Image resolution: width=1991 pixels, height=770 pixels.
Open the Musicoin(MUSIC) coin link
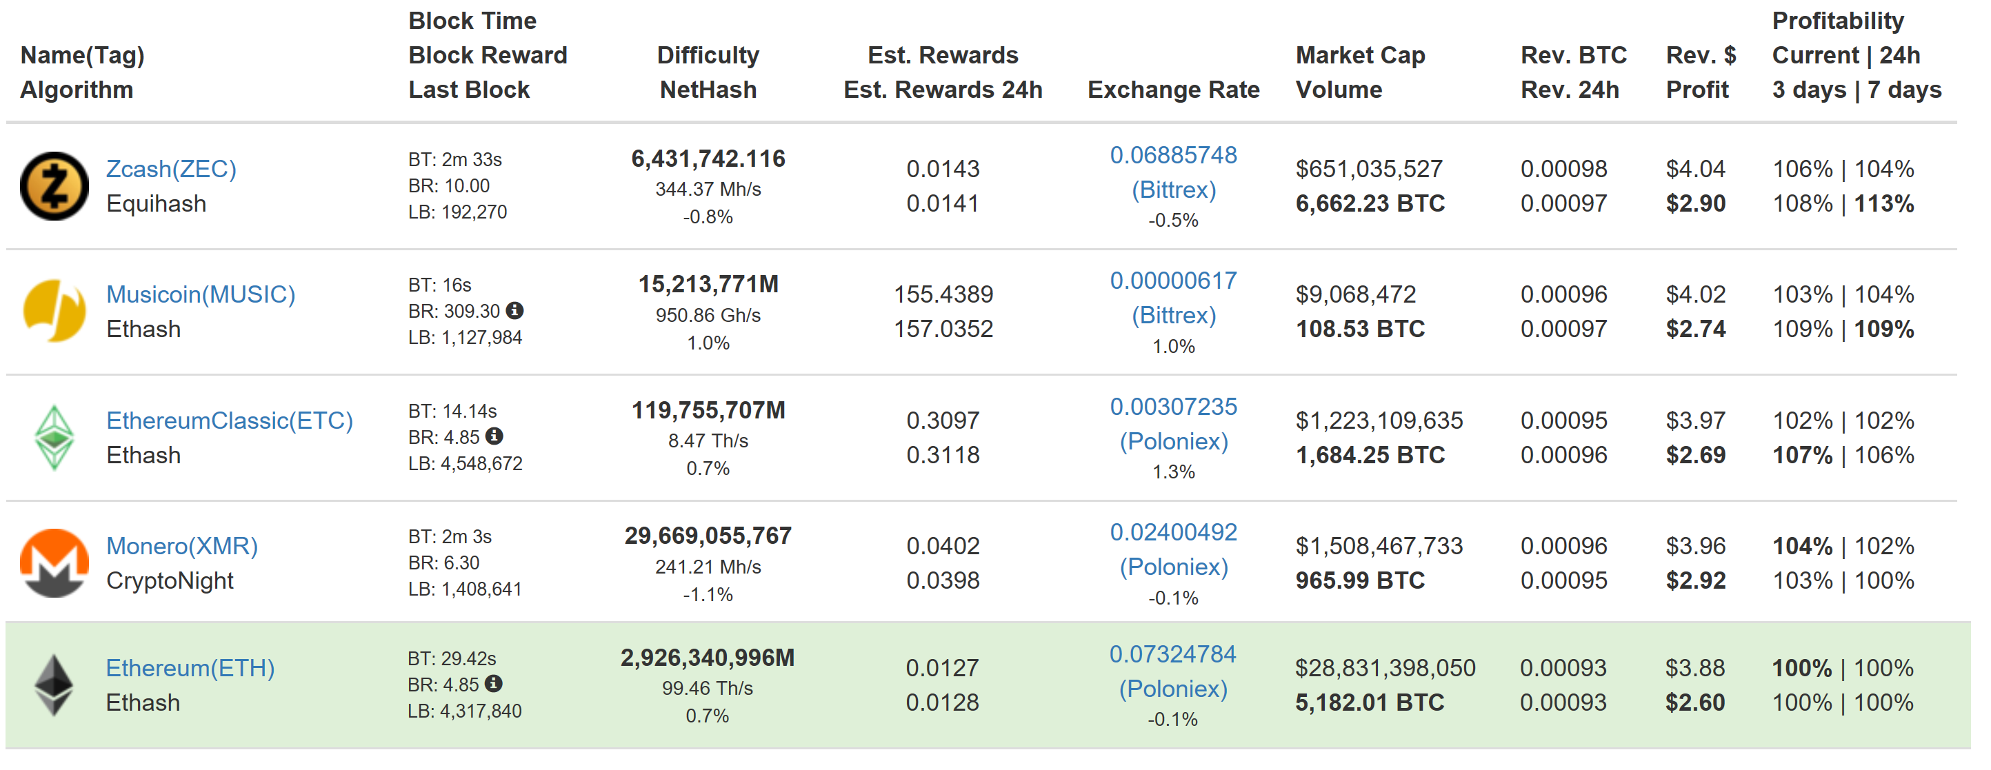click(x=201, y=295)
